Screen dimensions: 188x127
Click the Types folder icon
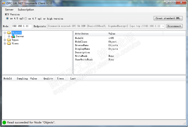[9, 40]
